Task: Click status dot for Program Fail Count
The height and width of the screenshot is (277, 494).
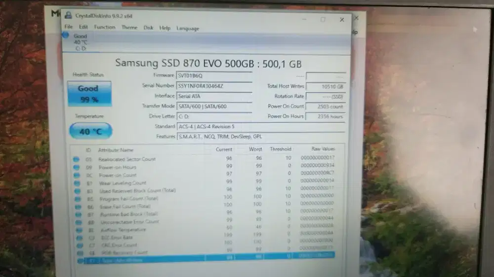Action: [78, 199]
